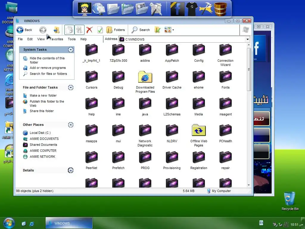This screenshot has height=229, width=305.
Task: Go back with the Back button
Action: tap(24, 30)
